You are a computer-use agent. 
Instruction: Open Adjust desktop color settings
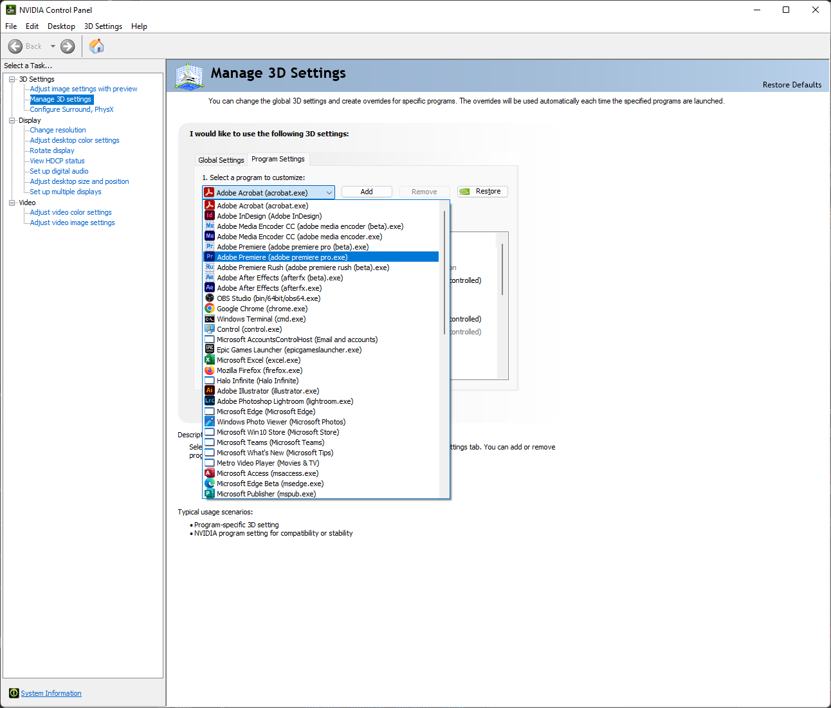[x=75, y=140]
